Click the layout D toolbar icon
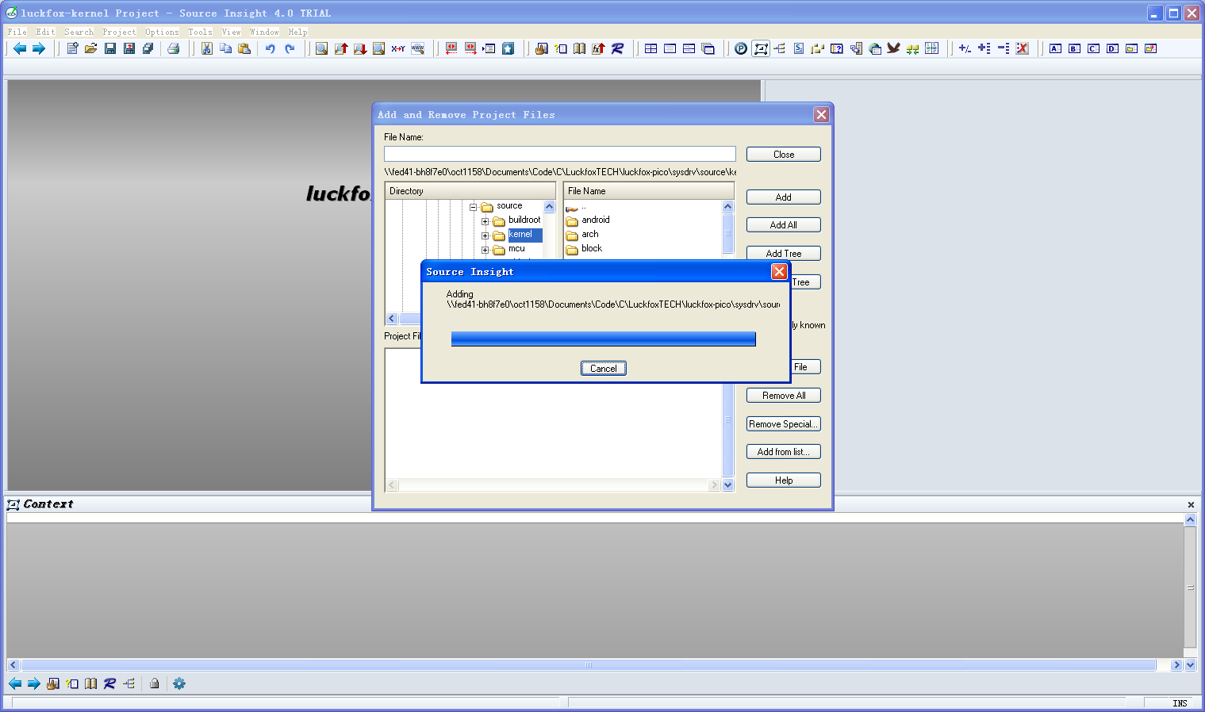The width and height of the screenshot is (1205, 712). [1112, 48]
